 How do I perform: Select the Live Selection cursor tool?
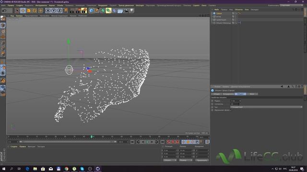point(17,11)
